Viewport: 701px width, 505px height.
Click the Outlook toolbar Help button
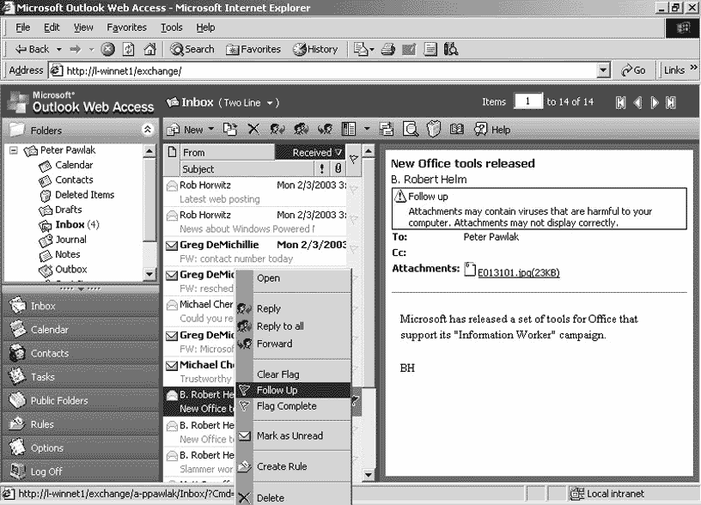click(x=492, y=129)
